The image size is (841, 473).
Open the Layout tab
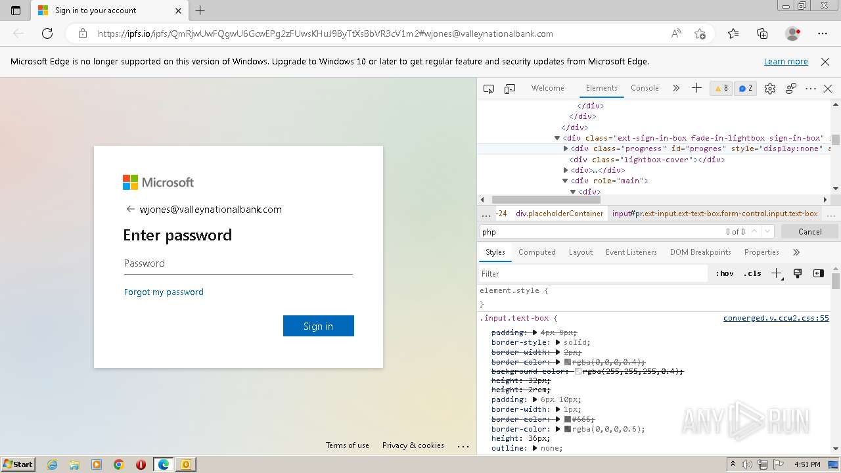pyautogui.click(x=580, y=252)
